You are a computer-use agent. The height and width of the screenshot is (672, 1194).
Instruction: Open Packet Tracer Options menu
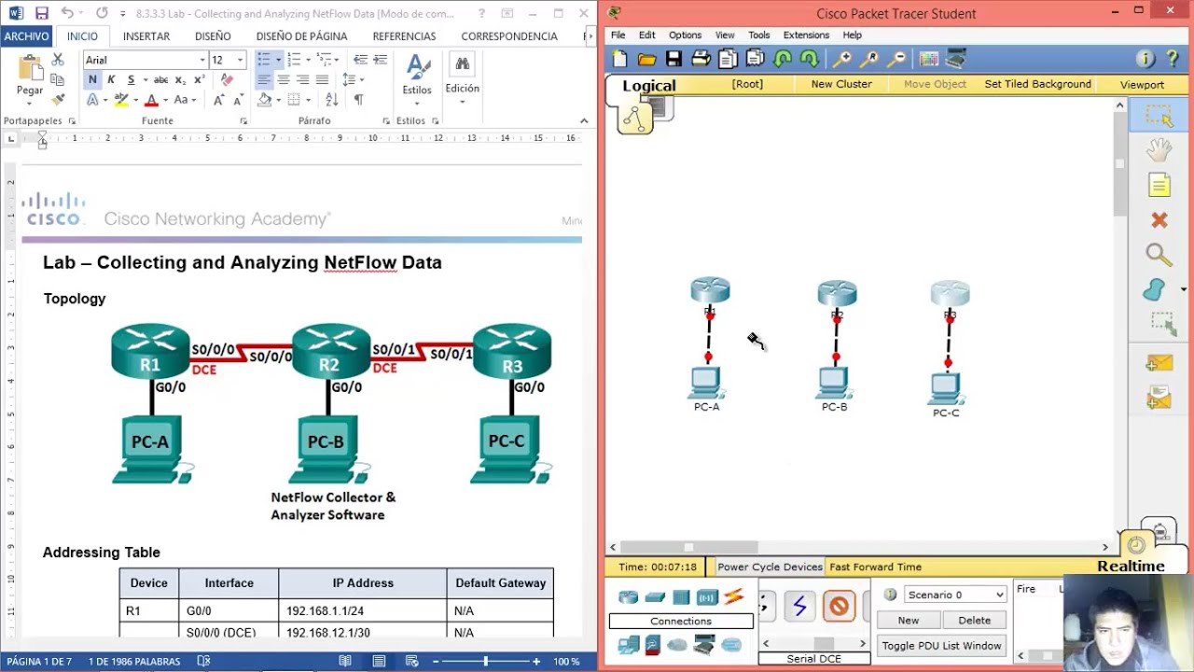pyautogui.click(x=685, y=35)
